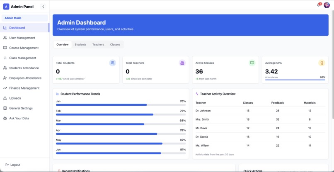The width and height of the screenshot is (334, 172).
Task: Click the User Management people icon
Action: coord(5,38)
